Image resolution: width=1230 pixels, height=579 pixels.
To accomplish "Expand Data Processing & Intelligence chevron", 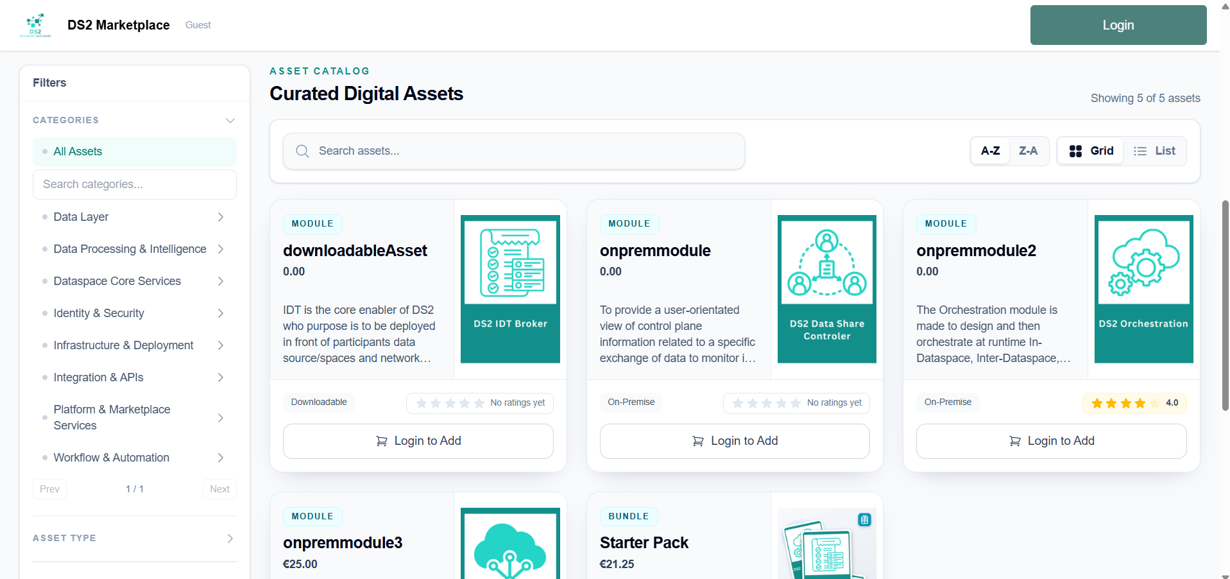I will pos(220,249).
